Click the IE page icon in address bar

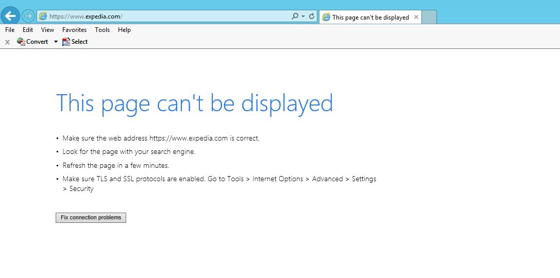pyautogui.click(x=43, y=16)
